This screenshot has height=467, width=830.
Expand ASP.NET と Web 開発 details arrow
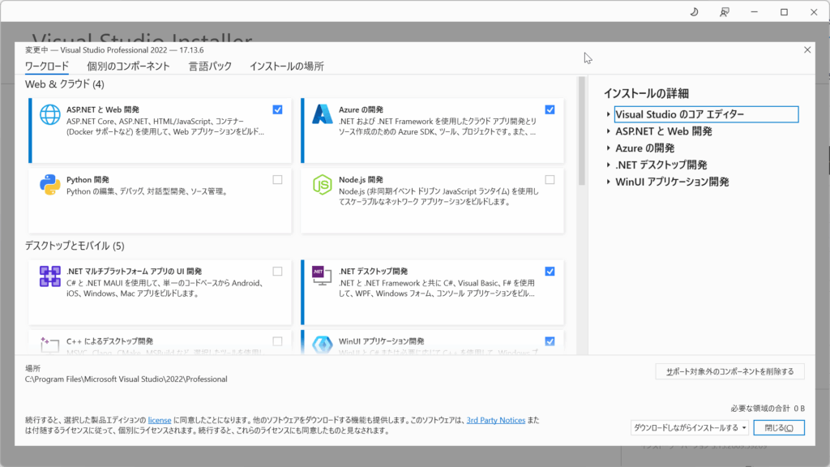[x=608, y=131]
